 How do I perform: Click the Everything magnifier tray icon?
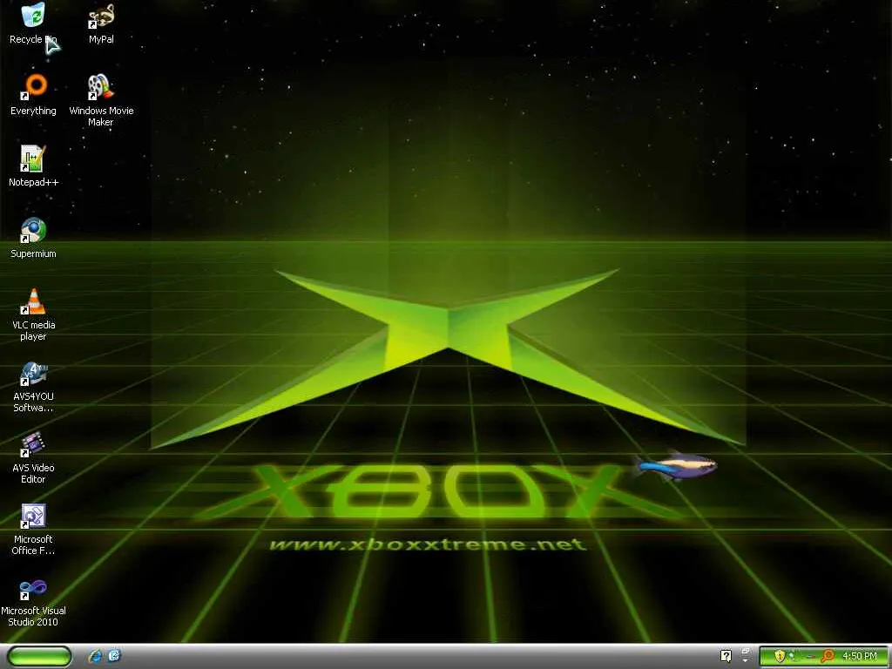tap(828, 656)
